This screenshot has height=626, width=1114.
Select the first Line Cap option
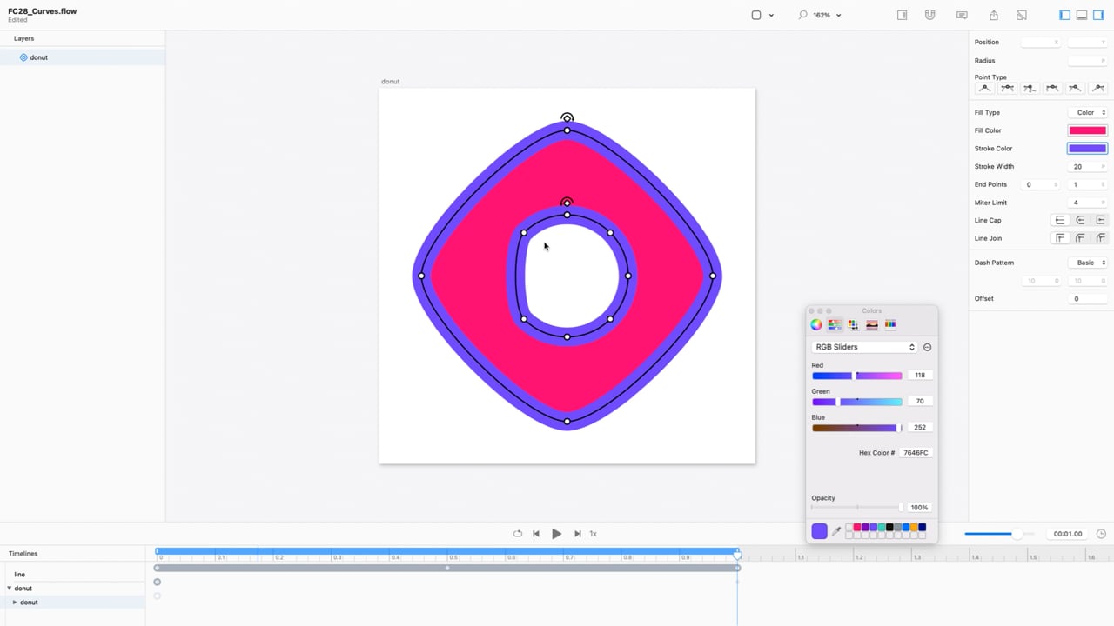[1060, 220]
